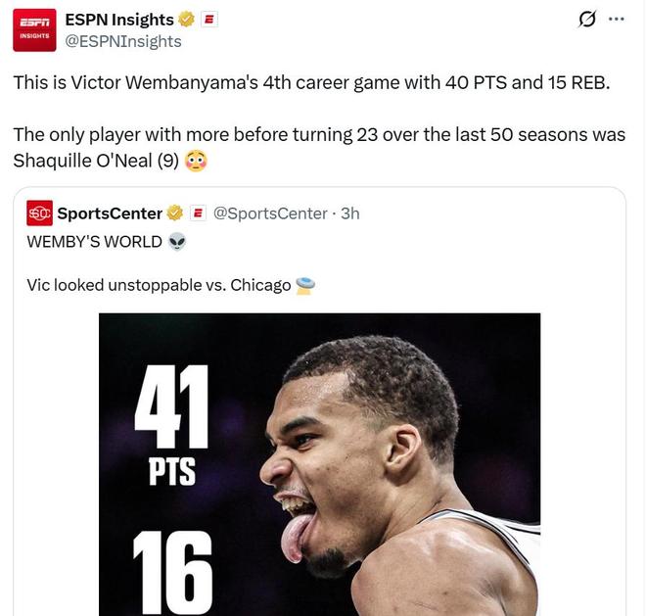646x616 pixels.
Task: Open the ESPN Insights display name link
Action: pyautogui.click(x=118, y=20)
